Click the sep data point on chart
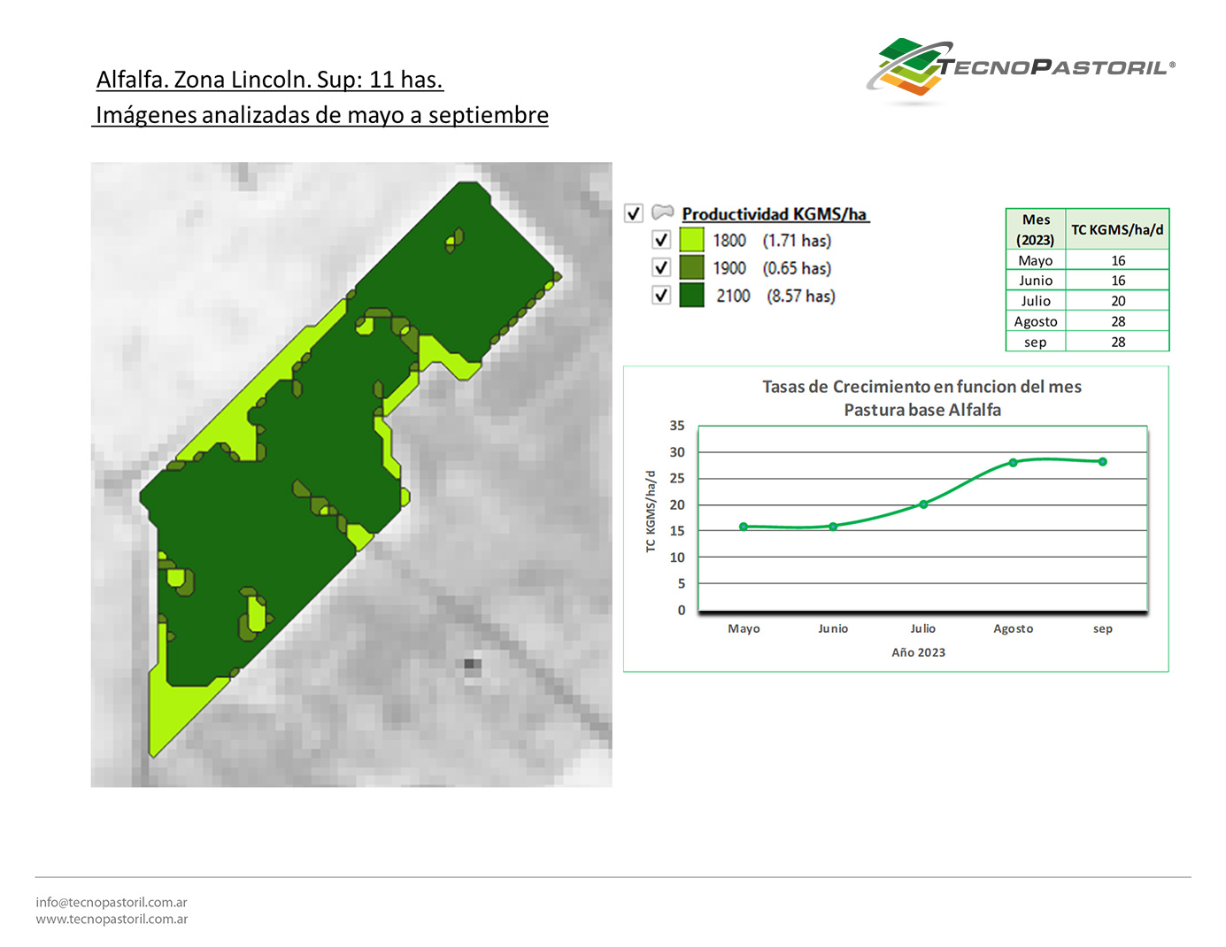The image size is (1226, 947). 1103,461
